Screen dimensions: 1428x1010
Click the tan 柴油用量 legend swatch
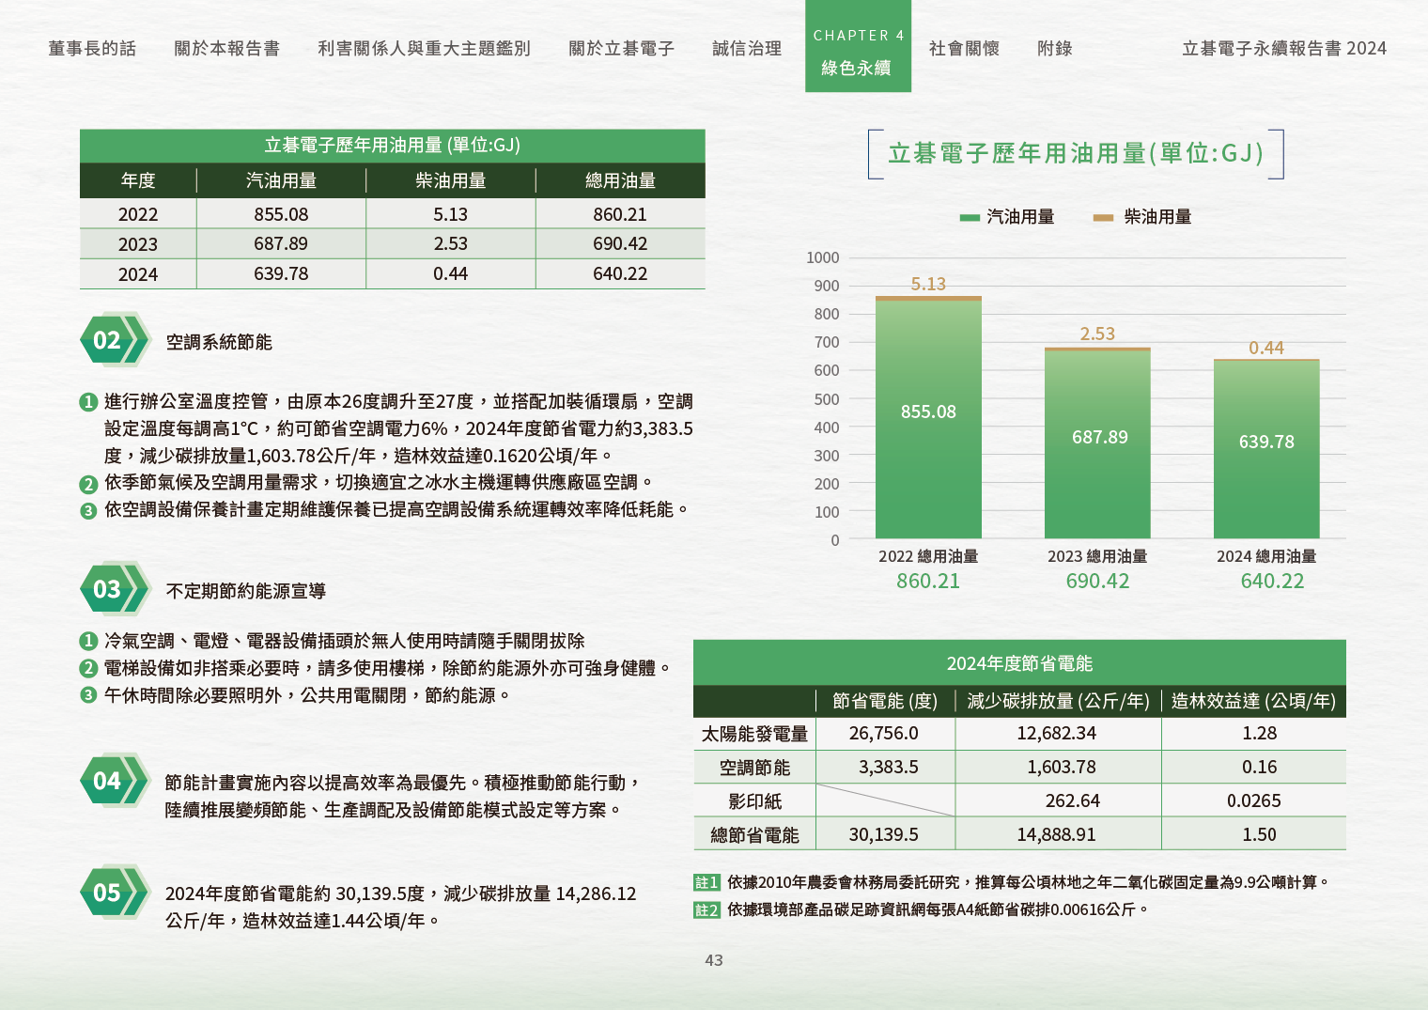pyautogui.click(x=1103, y=217)
